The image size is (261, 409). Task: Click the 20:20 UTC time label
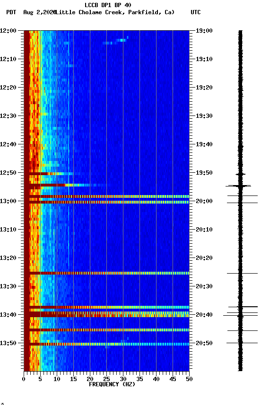[x=204, y=258]
